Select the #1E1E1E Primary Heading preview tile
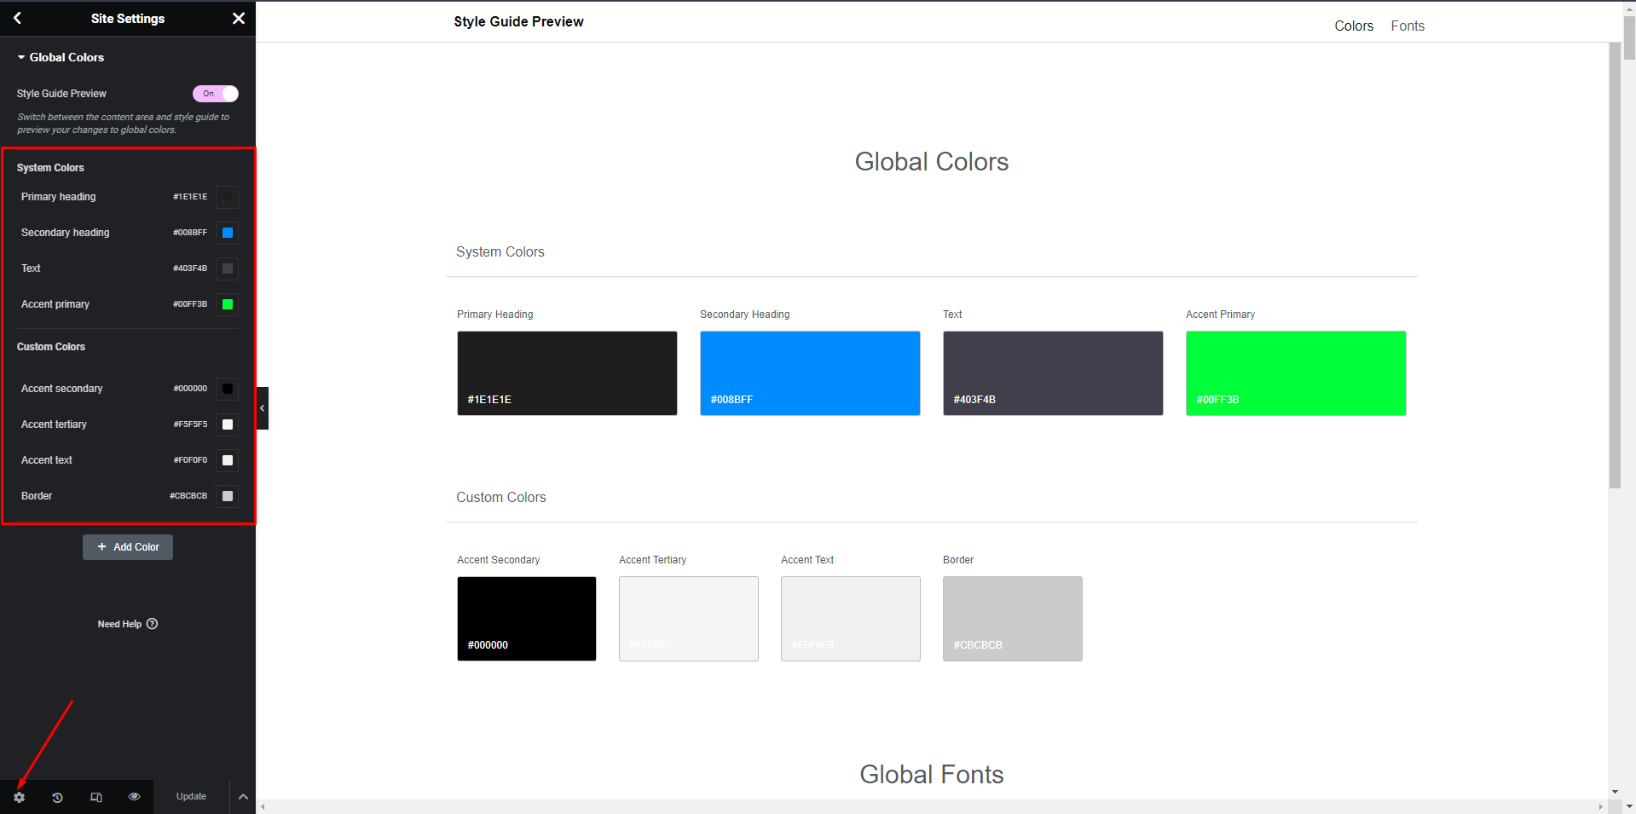Screen dimensions: 1636x814 pyautogui.click(x=567, y=373)
